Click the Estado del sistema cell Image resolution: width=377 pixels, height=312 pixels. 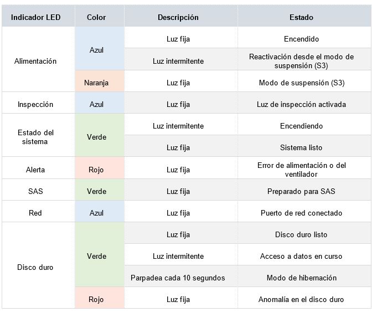(35, 137)
